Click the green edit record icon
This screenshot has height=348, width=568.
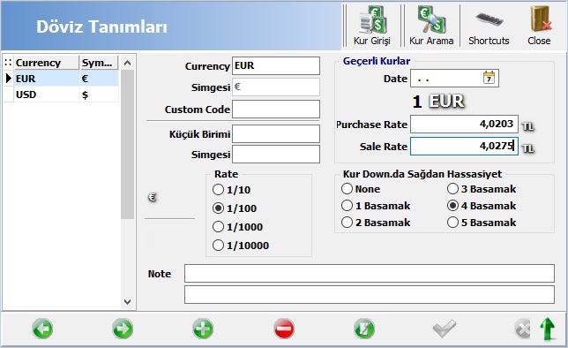(x=364, y=329)
